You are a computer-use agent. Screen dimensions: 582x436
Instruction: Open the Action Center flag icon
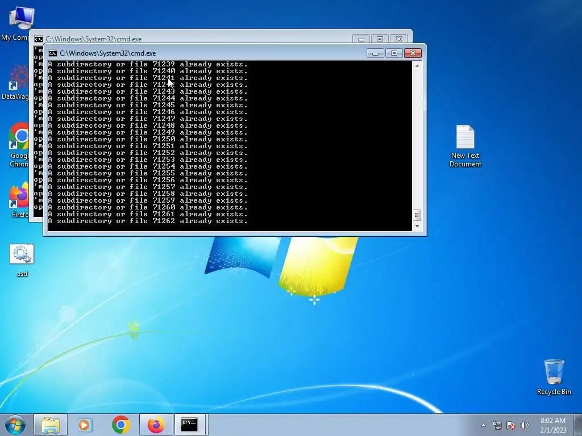[511, 425]
